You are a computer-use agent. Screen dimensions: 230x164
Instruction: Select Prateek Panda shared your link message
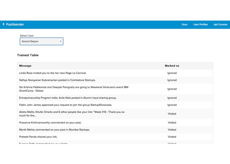click(38, 137)
